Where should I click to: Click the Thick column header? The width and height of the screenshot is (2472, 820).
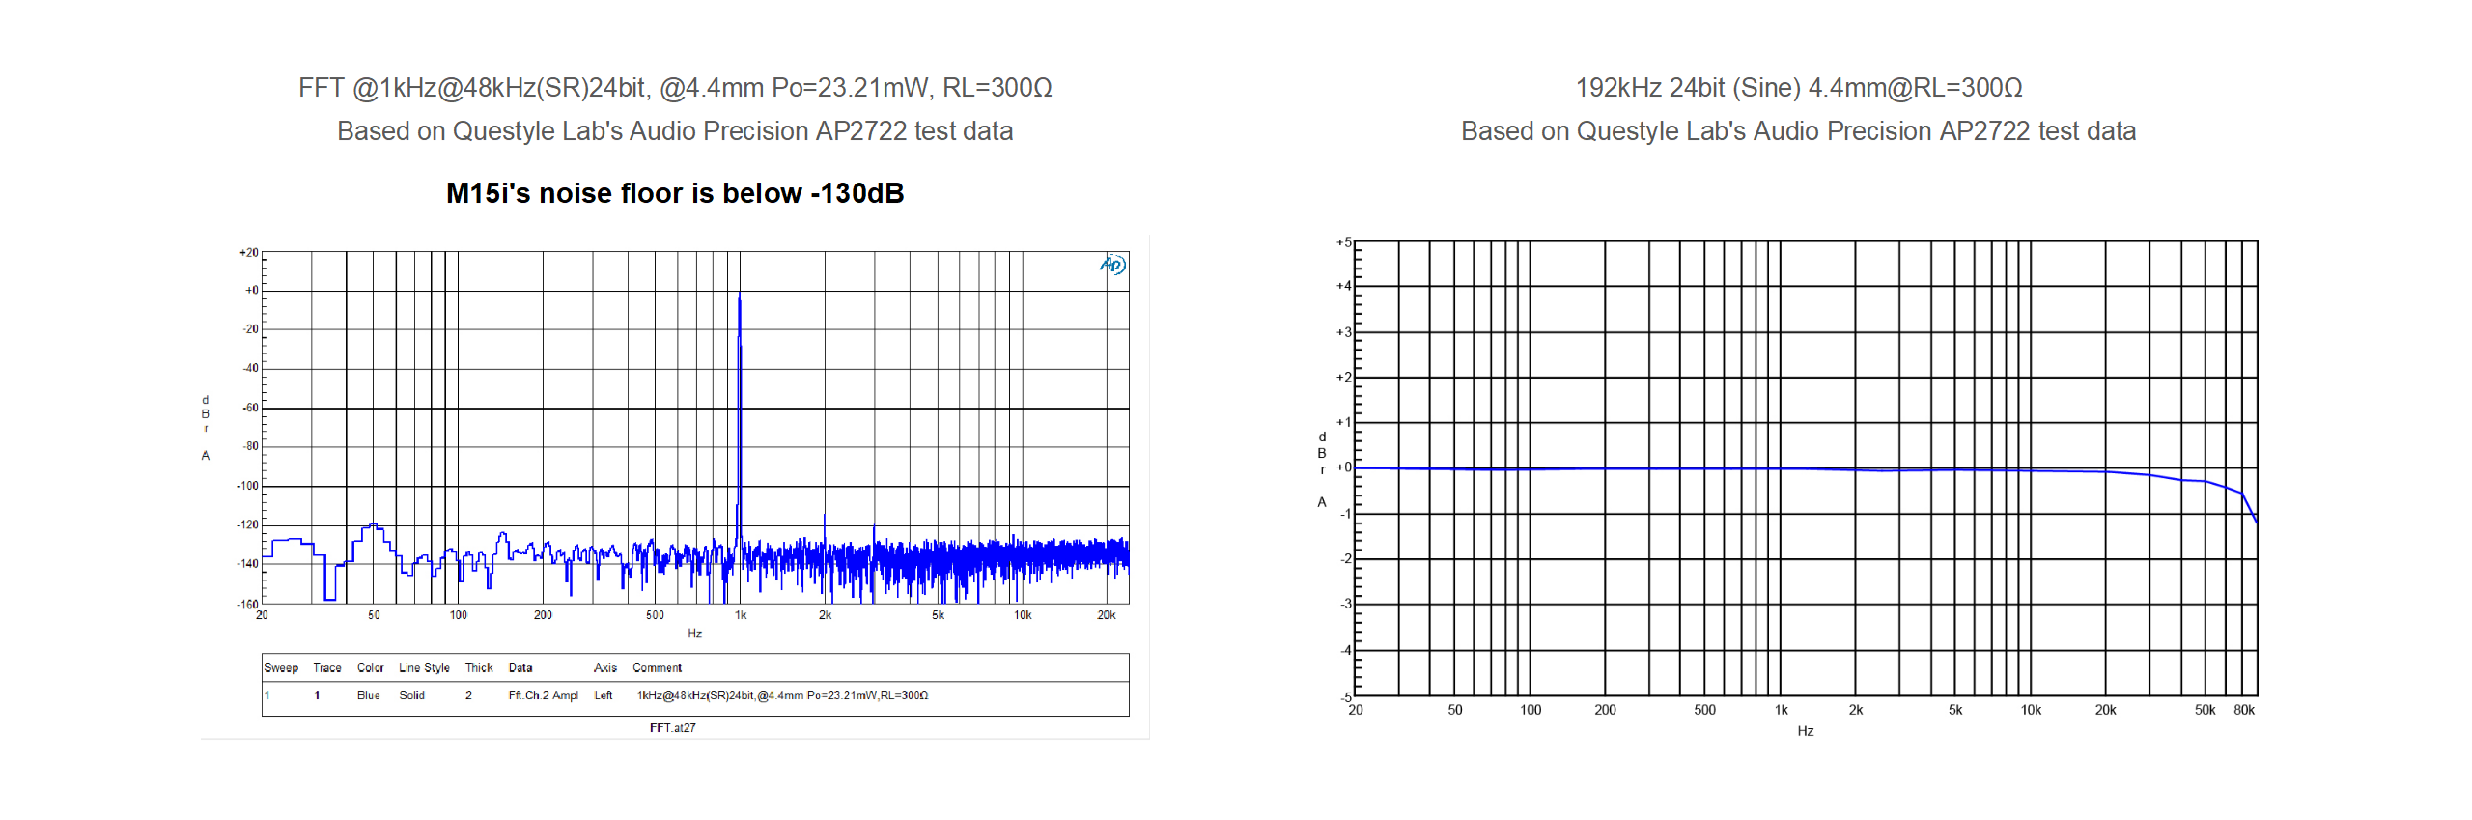479,667
